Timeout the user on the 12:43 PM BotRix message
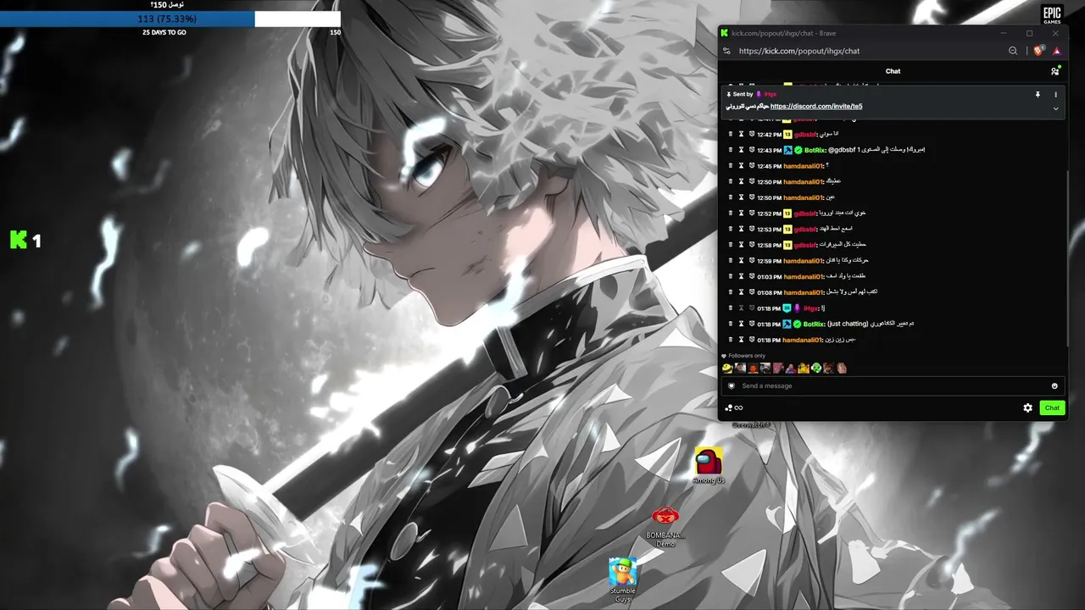This screenshot has height=610, width=1085. [x=741, y=150]
